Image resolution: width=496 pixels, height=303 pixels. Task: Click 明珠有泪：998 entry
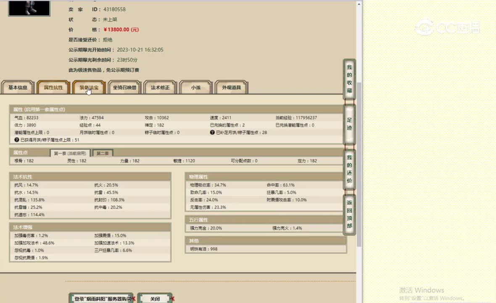pyautogui.click(x=204, y=249)
